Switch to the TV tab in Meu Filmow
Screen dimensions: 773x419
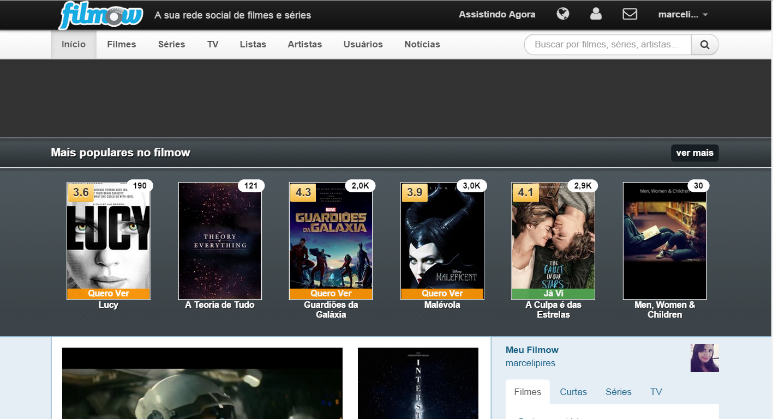click(656, 392)
